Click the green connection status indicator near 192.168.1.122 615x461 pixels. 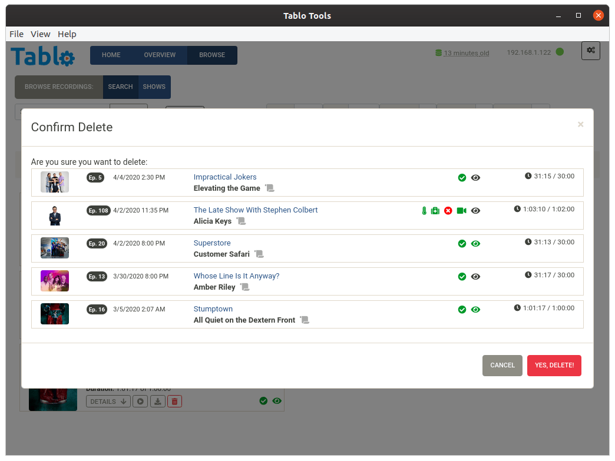558,52
